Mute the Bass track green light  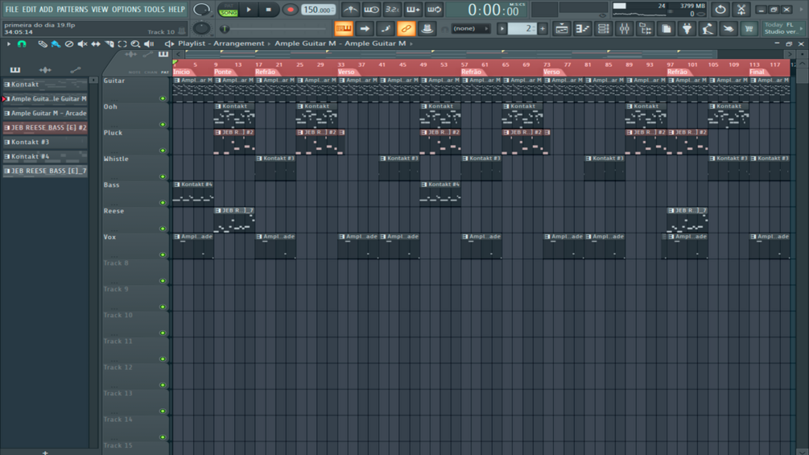tap(163, 203)
